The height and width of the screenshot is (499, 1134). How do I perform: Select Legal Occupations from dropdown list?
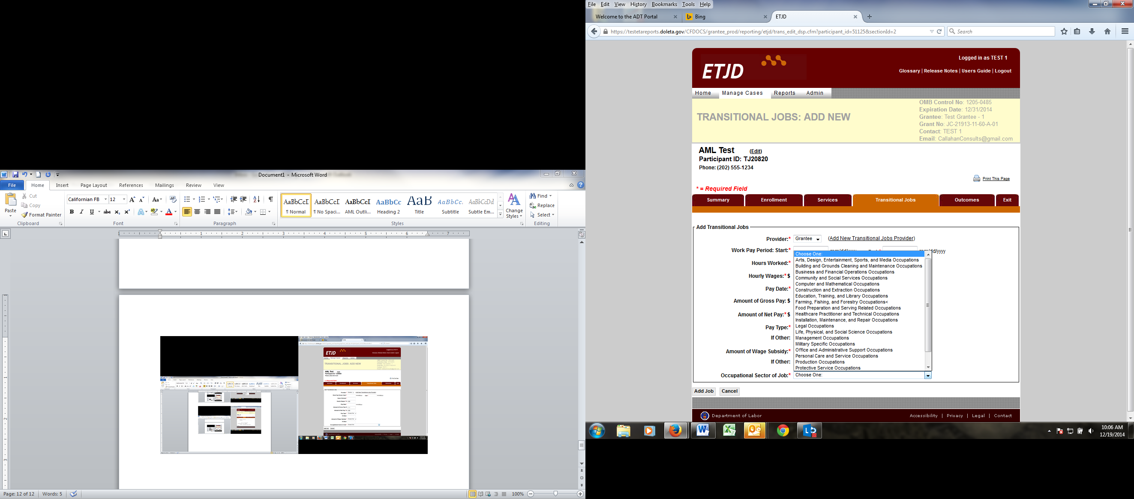814,326
